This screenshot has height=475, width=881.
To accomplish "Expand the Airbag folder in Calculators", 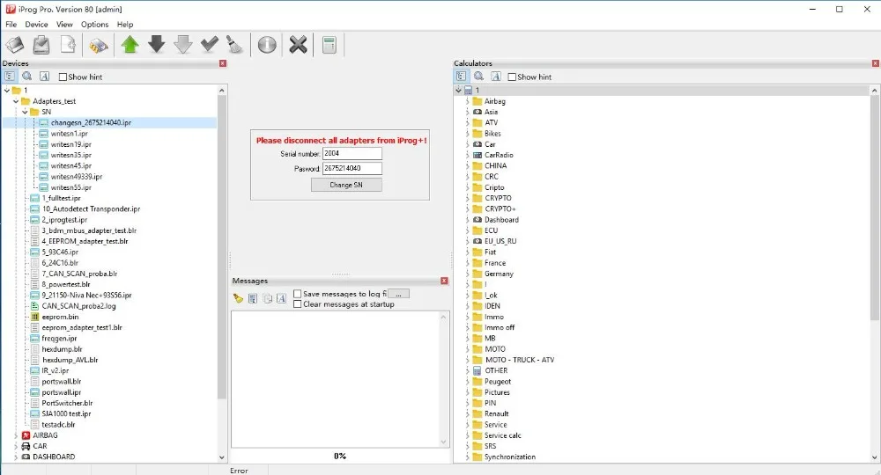I will click(x=468, y=101).
